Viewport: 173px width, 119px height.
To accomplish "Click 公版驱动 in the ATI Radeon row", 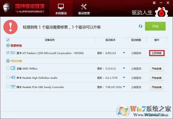I will (x=136, y=53).
